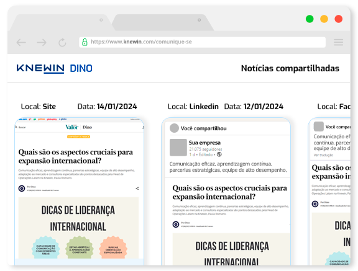This screenshot has width=358, height=271.
Task: Open the Sua empresa company name link
Action: point(204,143)
